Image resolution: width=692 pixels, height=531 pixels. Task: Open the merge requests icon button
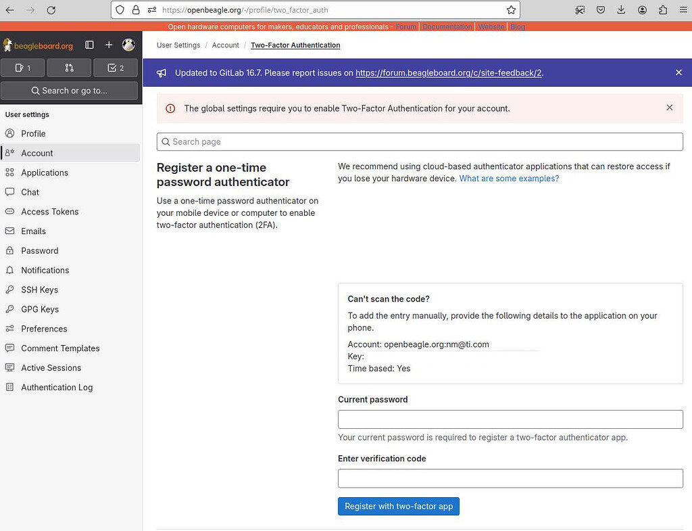tap(70, 68)
